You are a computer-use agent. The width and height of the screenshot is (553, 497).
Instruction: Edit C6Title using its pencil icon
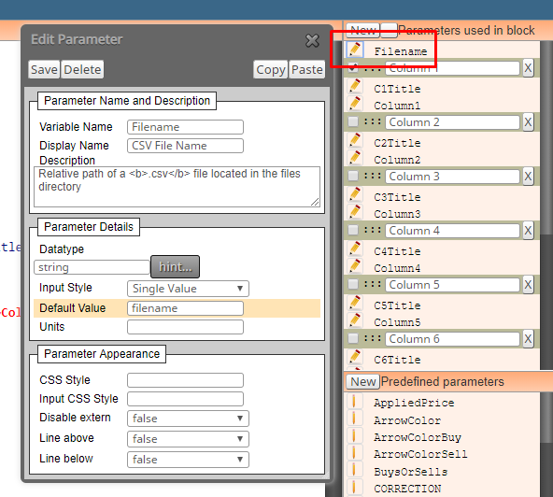(355, 357)
